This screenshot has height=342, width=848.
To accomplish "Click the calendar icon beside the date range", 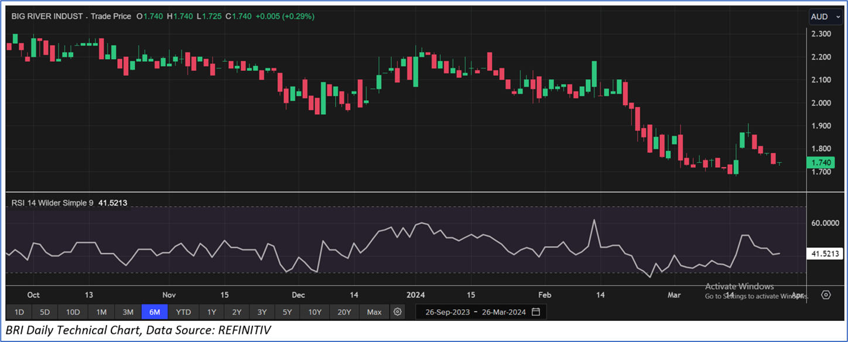I will pos(535,312).
